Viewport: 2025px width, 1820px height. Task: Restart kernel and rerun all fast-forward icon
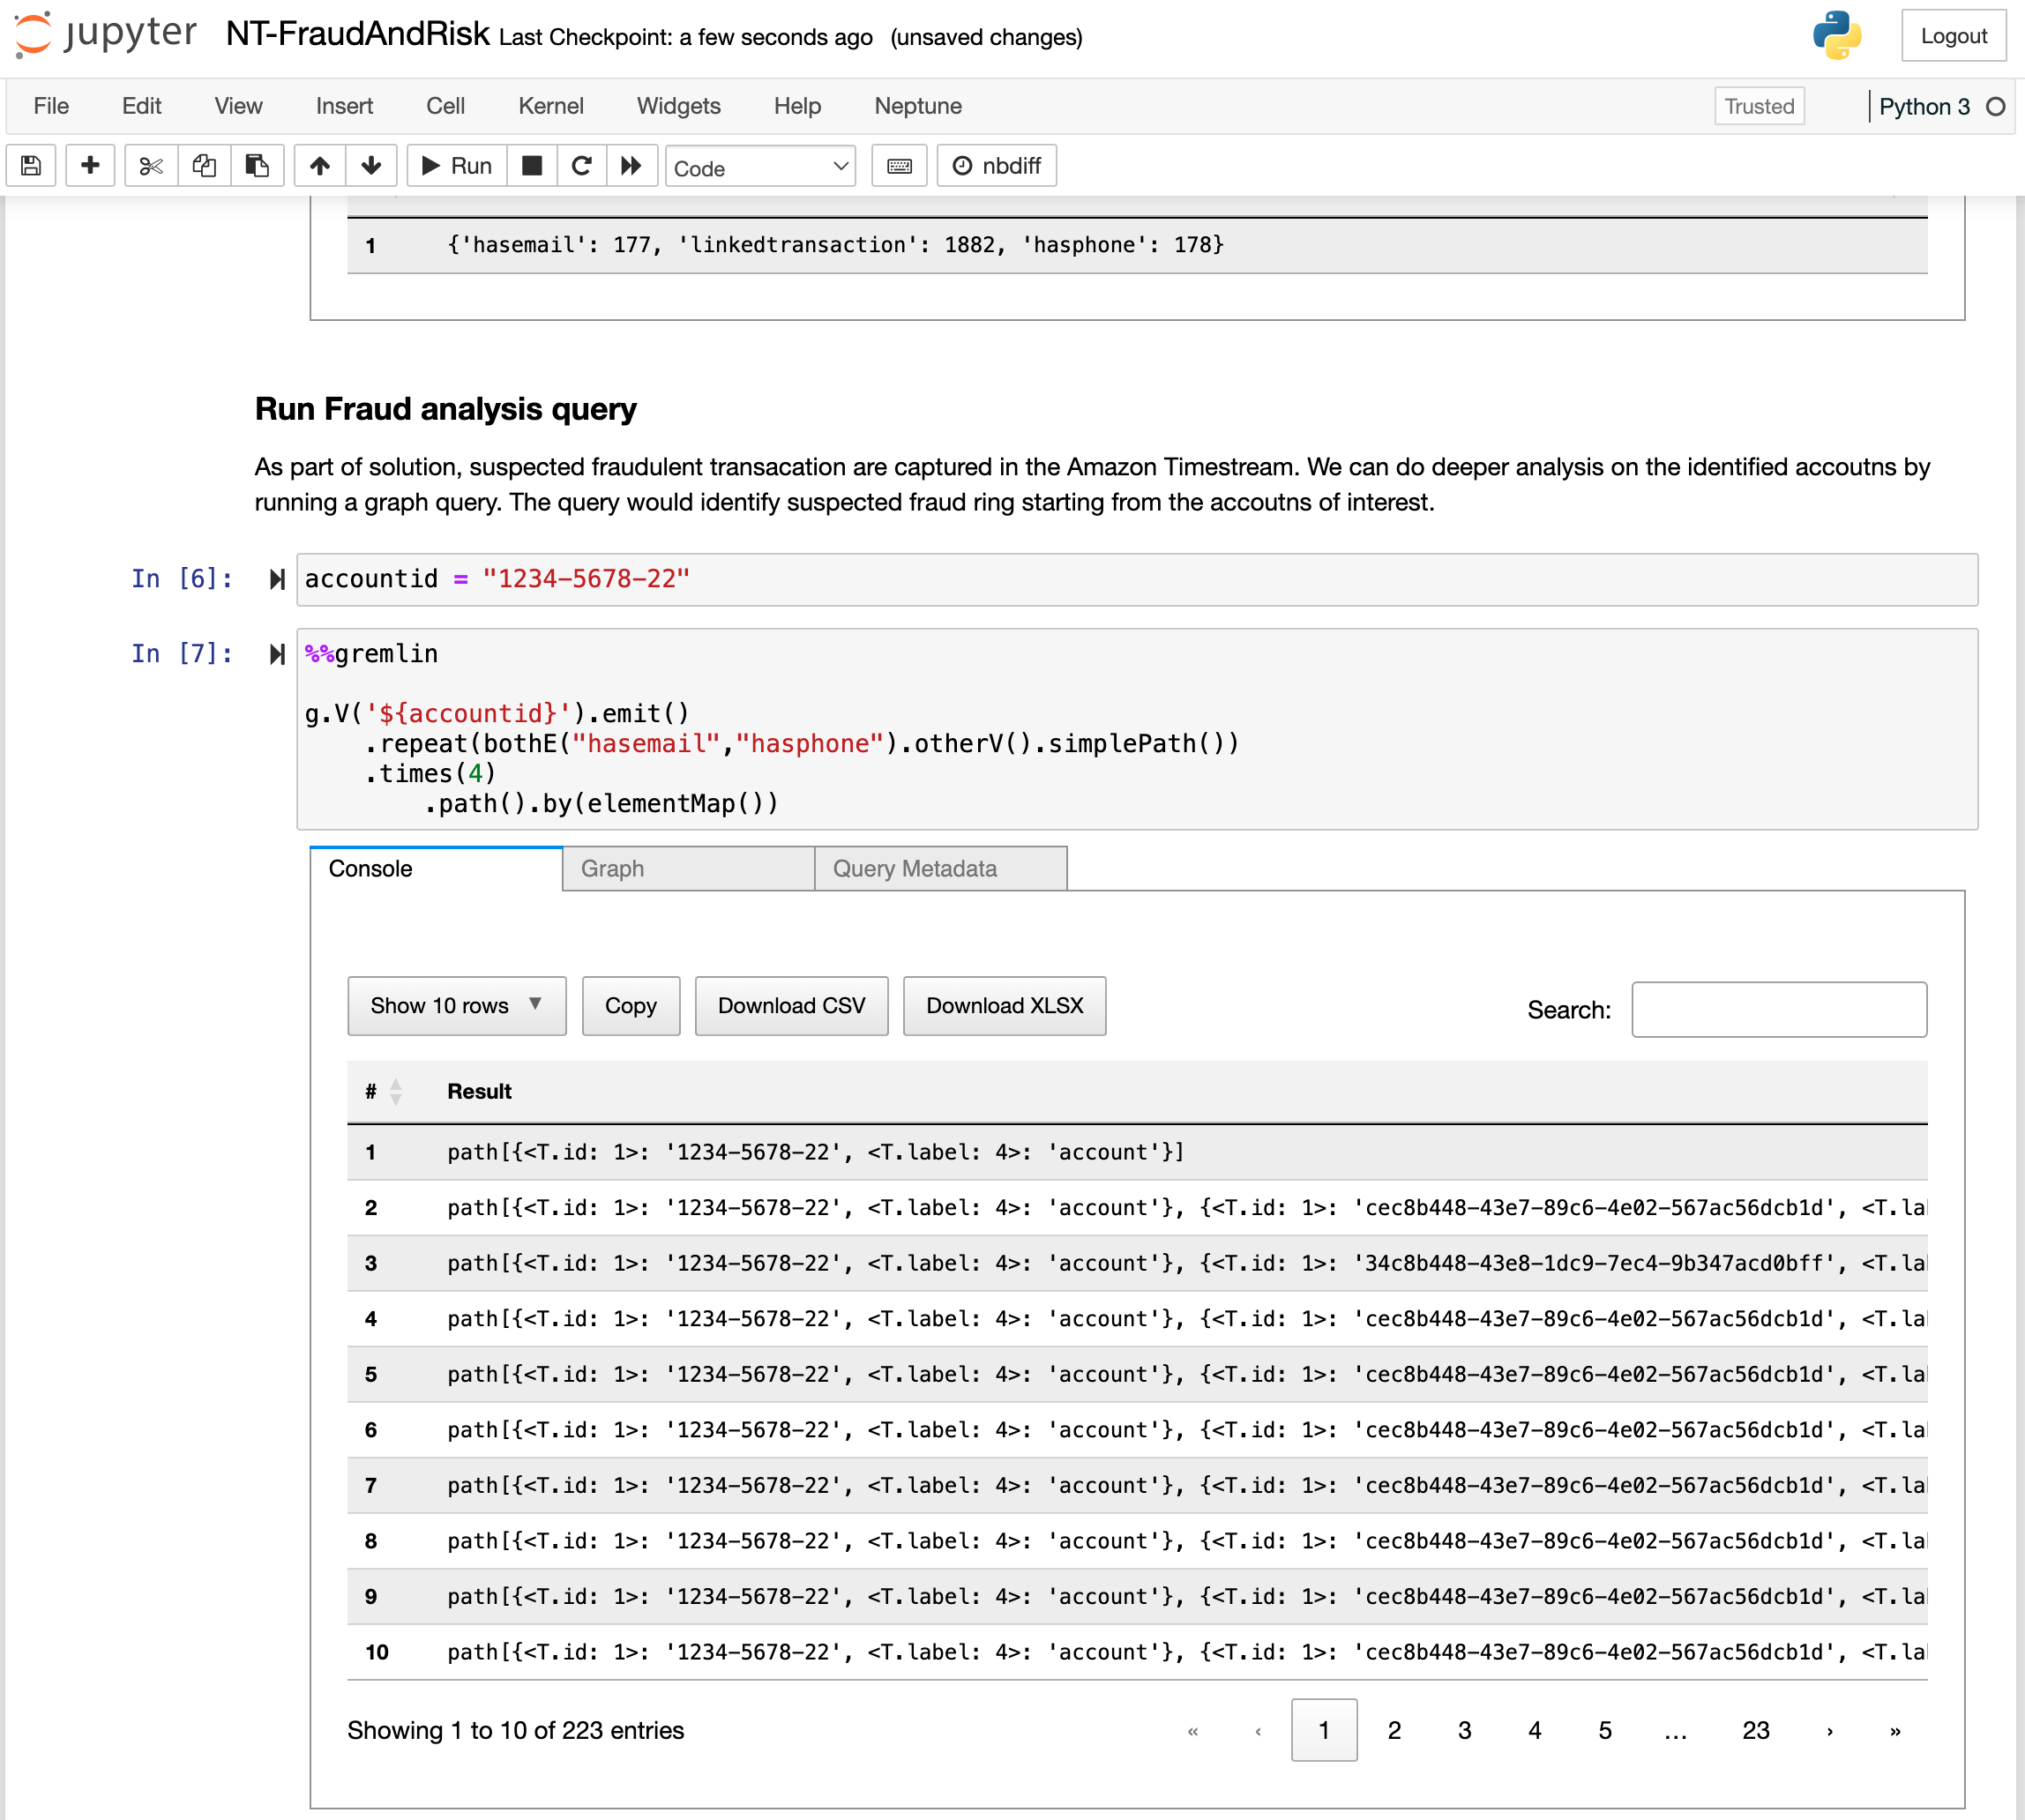tap(631, 166)
